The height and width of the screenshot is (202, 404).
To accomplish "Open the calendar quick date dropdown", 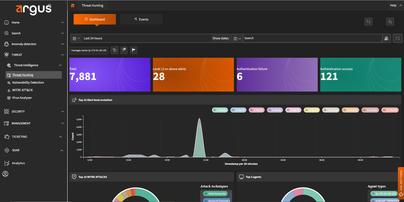I will point(76,38).
